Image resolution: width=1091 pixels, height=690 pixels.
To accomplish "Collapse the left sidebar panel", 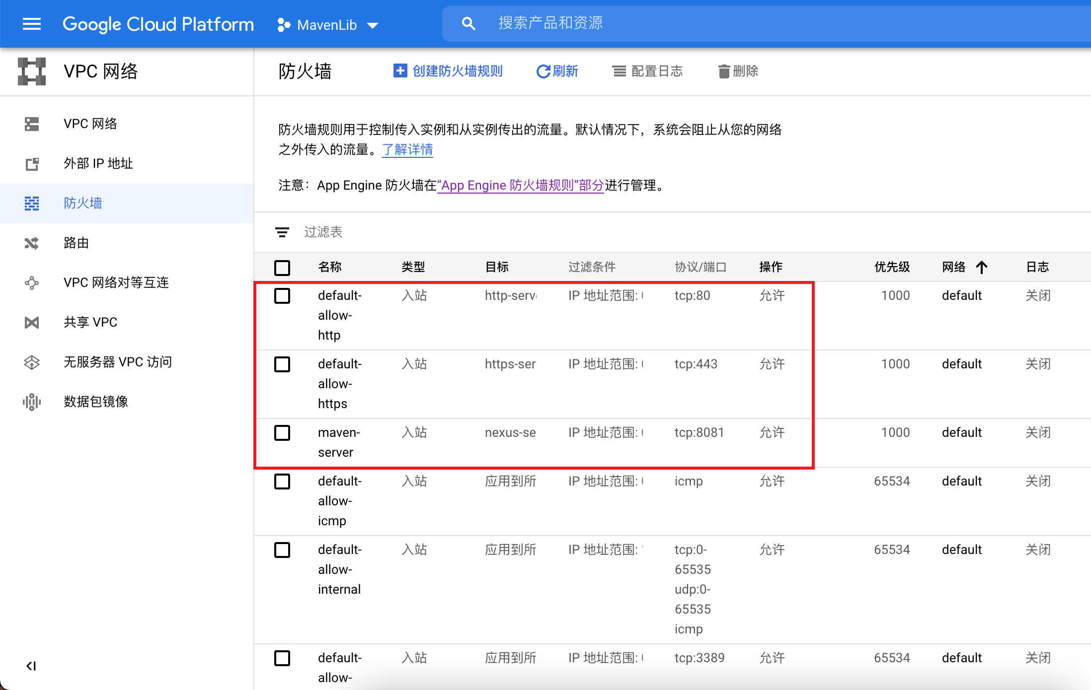I will (31, 666).
